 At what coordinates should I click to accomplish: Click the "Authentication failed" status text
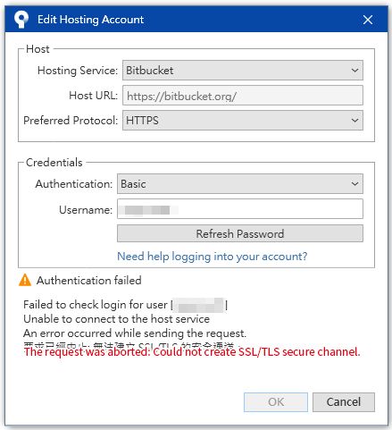89,281
